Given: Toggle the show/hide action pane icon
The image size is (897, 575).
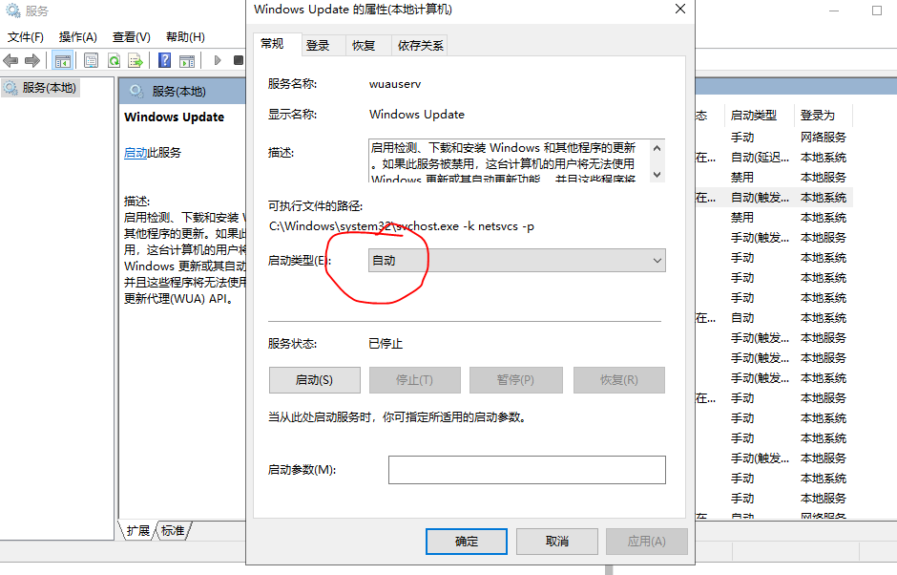Looking at the screenshot, I should (187, 61).
